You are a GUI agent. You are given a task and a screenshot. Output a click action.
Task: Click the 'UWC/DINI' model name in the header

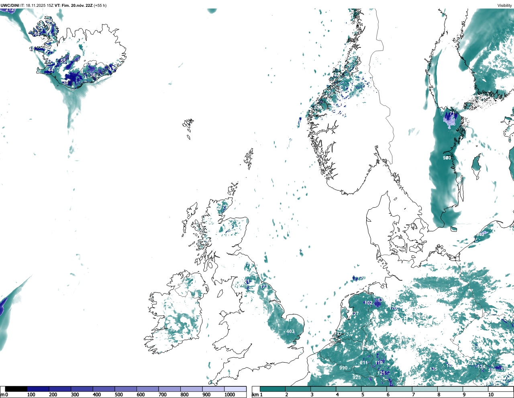10,6
